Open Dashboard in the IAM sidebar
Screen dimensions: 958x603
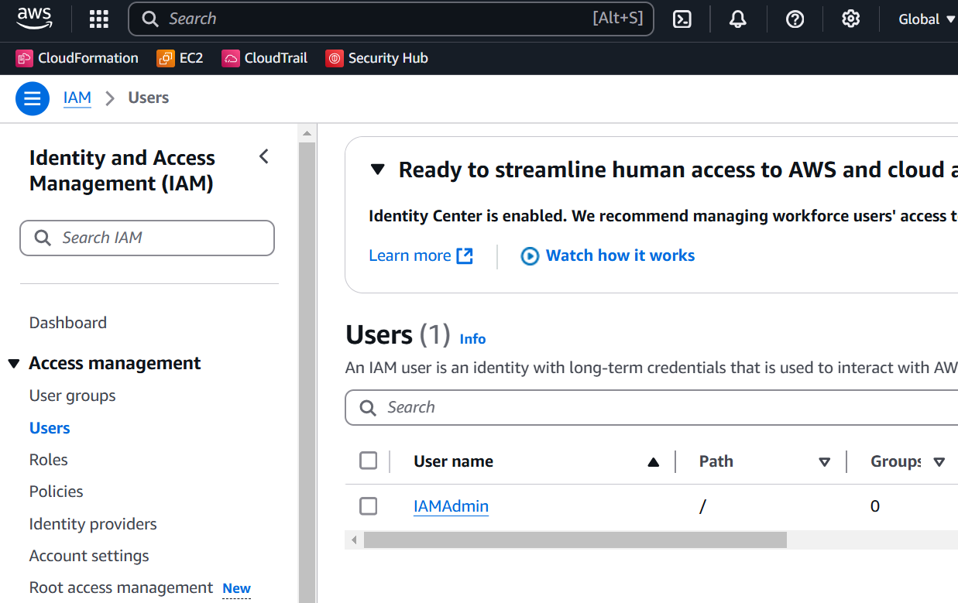(68, 323)
